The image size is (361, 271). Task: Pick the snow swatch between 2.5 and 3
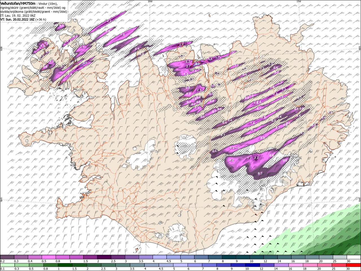(118, 257)
